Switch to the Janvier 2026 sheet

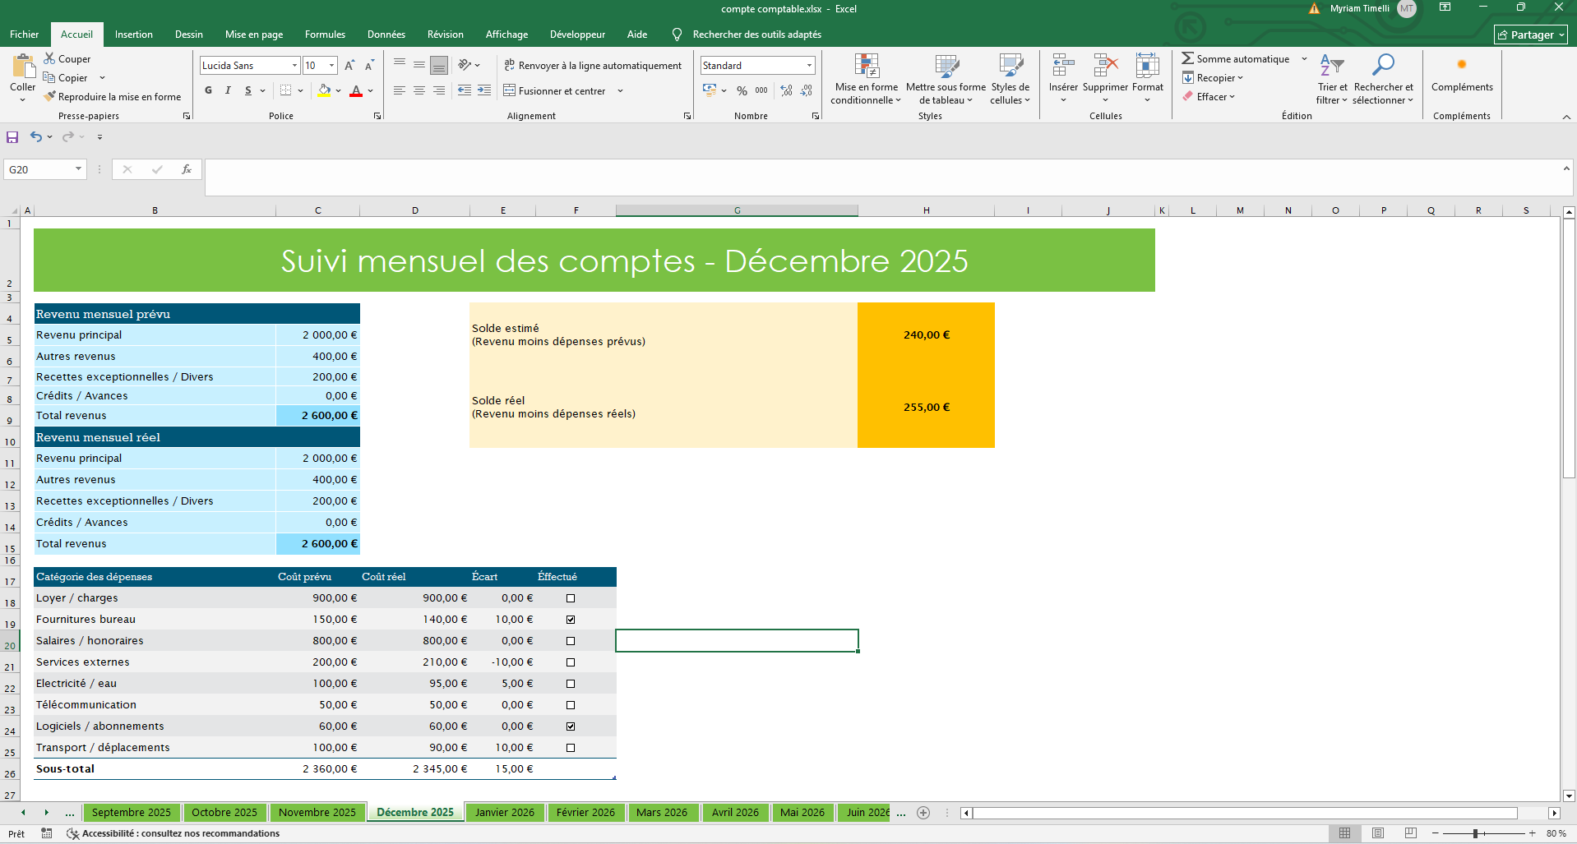[x=504, y=813]
